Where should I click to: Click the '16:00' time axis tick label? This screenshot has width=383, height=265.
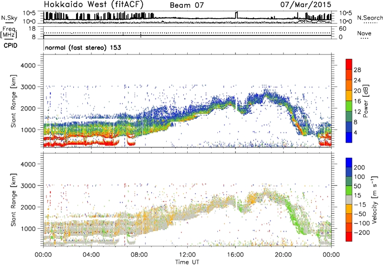pyautogui.click(x=236, y=255)
